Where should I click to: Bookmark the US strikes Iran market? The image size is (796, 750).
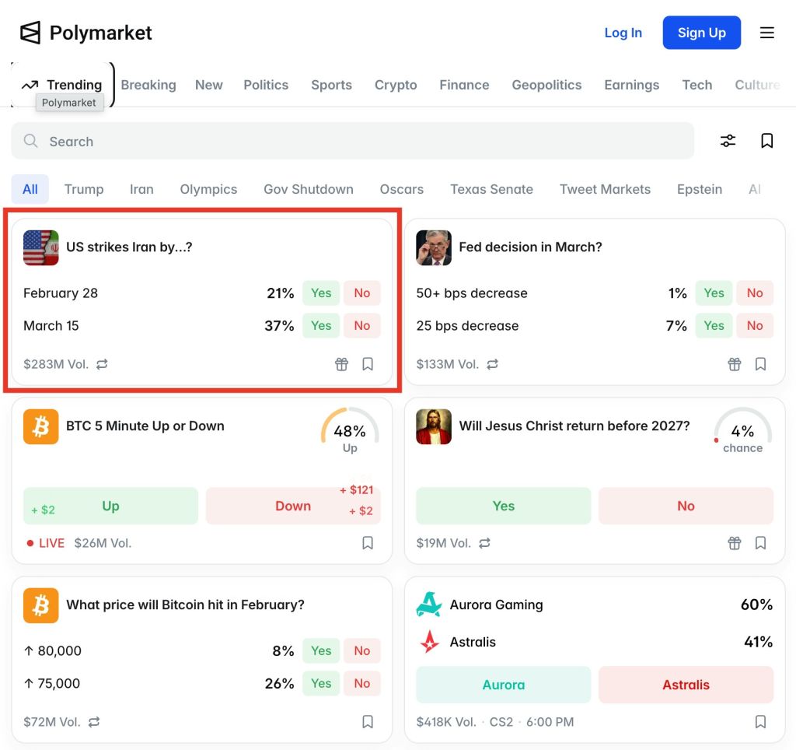368,364
